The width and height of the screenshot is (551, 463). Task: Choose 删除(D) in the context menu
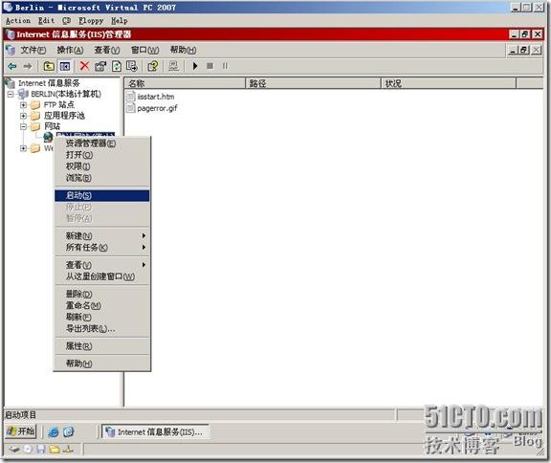[x=102, y=294]
